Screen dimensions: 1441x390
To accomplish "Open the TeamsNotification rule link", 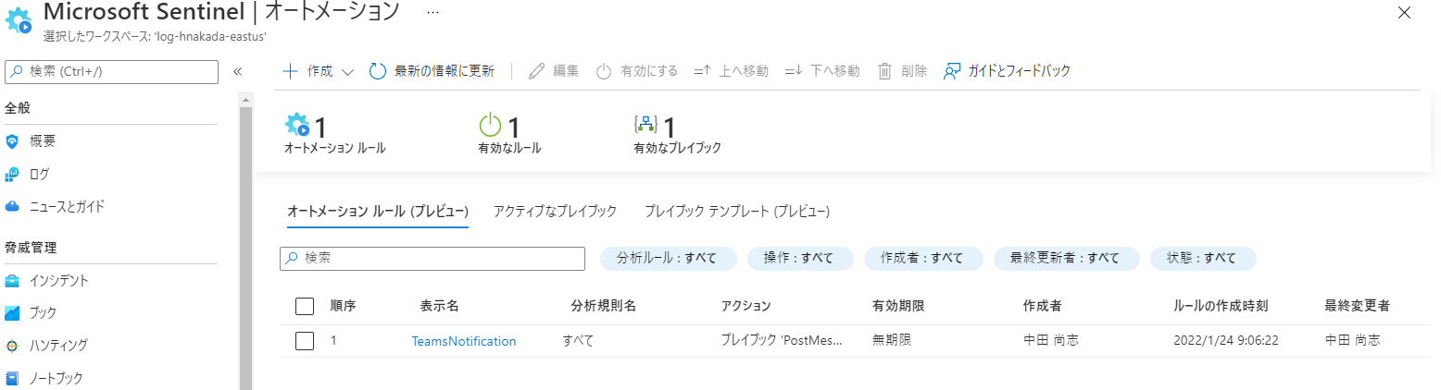I will tap(463, 341).
